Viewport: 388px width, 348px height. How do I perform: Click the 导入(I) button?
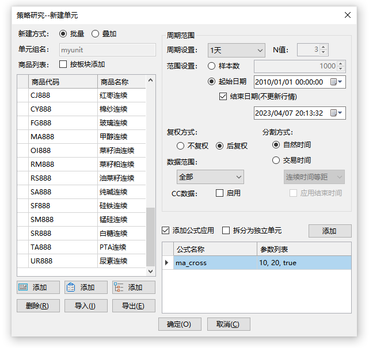[86, 306]
